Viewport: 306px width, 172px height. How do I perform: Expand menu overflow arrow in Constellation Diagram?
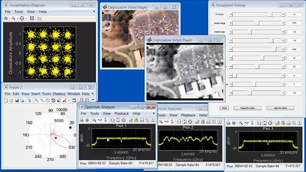94,11
